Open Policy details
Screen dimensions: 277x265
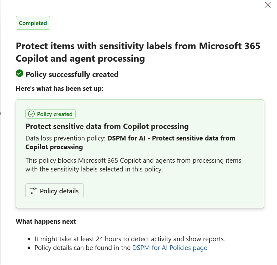coord(55,191)
